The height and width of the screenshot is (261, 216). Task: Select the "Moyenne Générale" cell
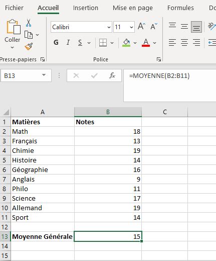click(x=43, y=236)
